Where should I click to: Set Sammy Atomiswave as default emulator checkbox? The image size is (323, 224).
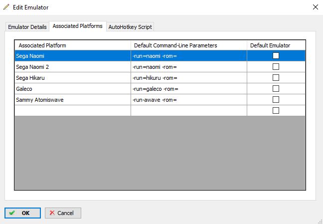(x=276, y=100)
